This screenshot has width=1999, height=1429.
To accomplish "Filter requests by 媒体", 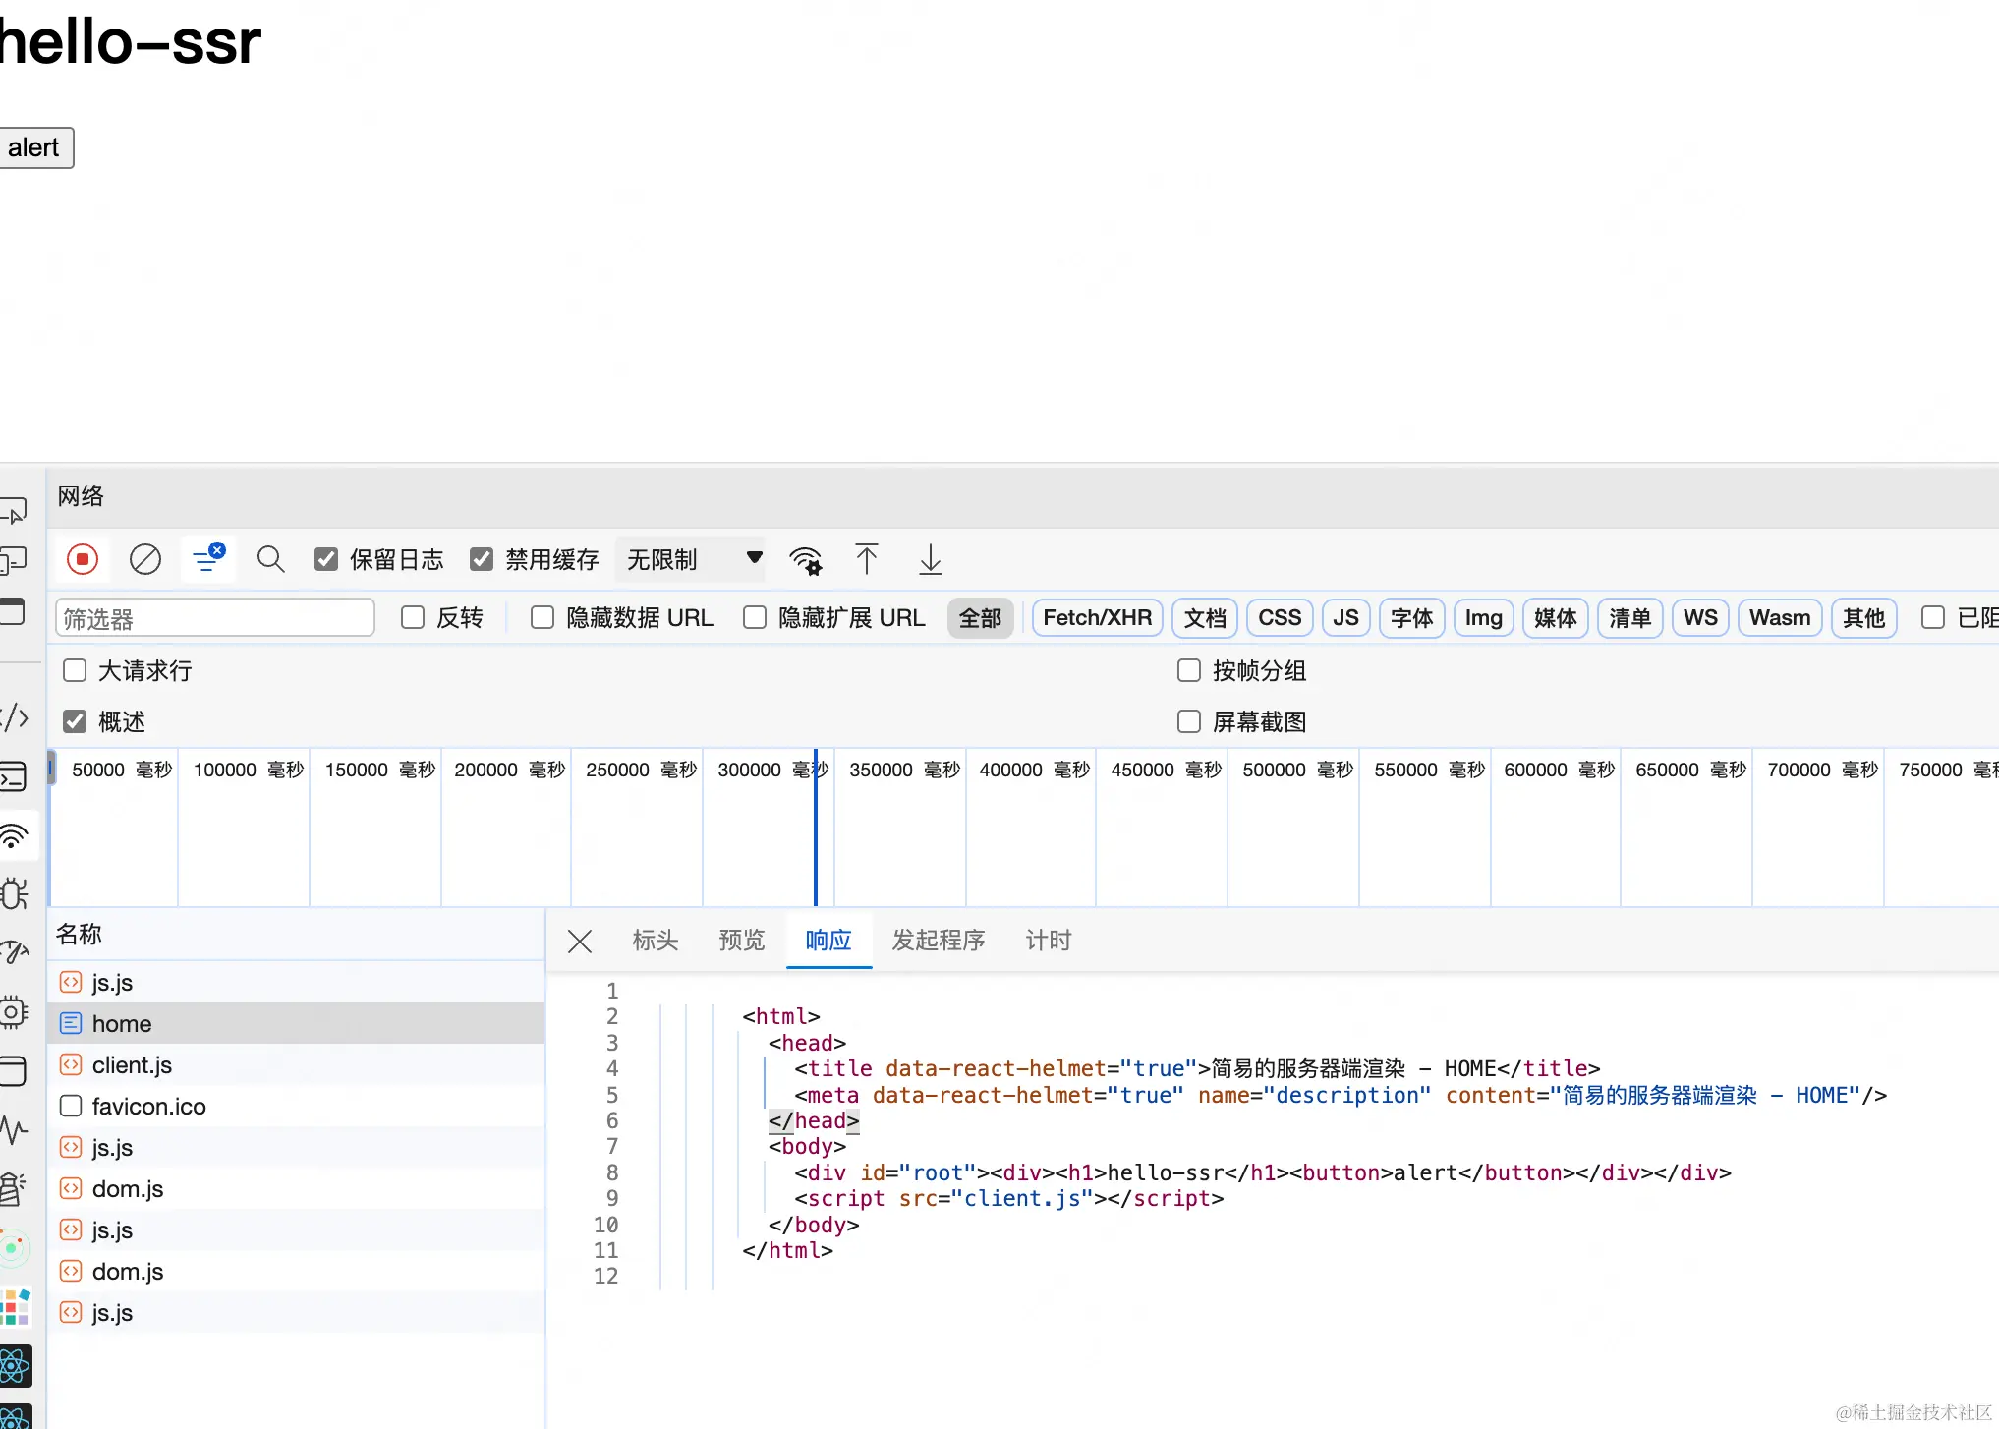I will click(x=1555, y=618).
